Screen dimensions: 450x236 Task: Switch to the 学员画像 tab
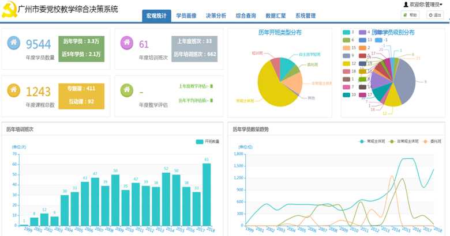pyautogui.click(x=185, y=16)
